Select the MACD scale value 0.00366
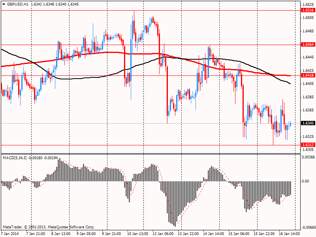The height and width of the screenshot is (237, 316). (x=308, y=157)
